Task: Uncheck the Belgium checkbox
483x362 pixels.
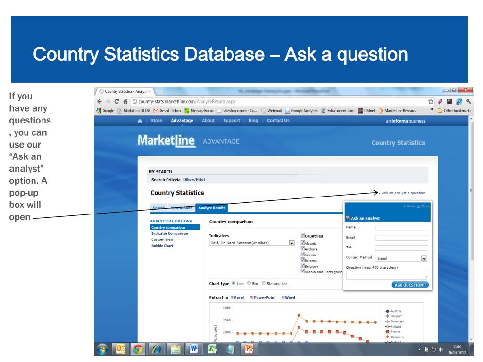Action: [x=303, y=266]
